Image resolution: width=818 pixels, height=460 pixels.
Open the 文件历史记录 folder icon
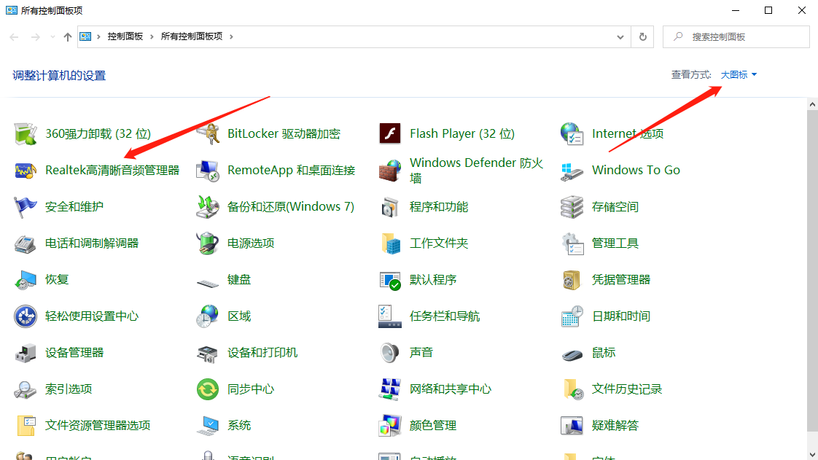point(573,389)
